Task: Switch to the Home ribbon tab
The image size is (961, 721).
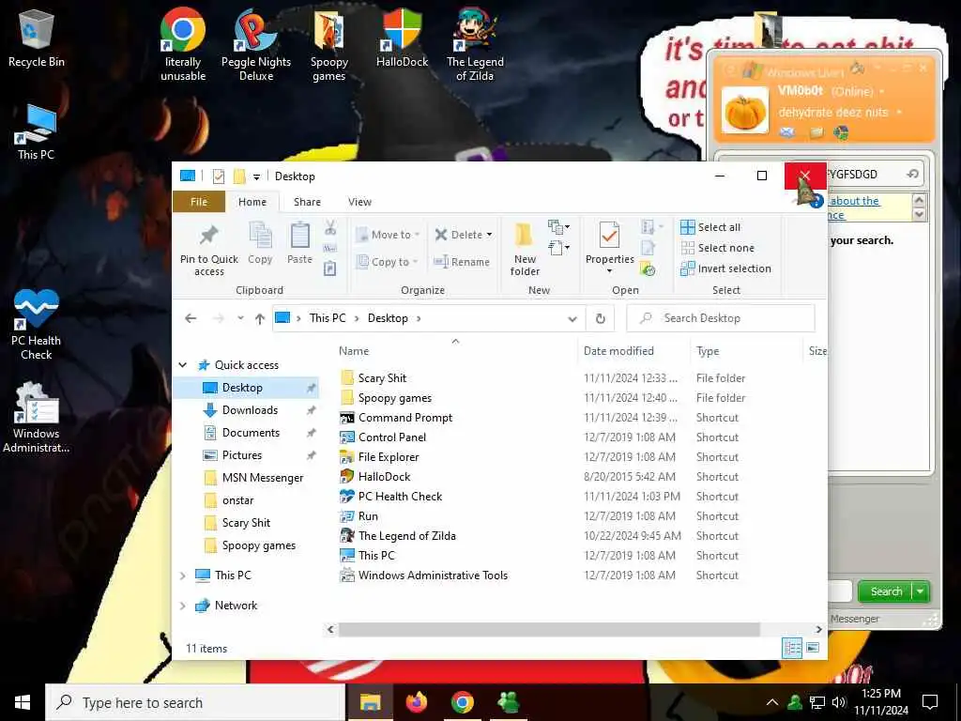Action: click(x=252, y=202)
